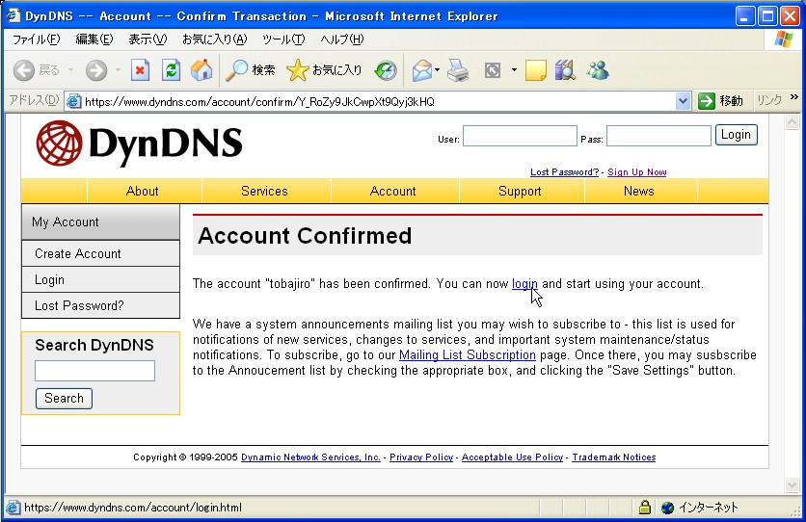Open History with green clock icon
This screenshot has width=806, height=522.
tap(386, 70)
